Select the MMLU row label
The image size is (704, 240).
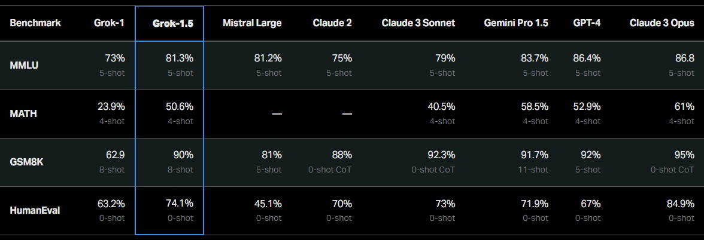click(x=24, y=66)
